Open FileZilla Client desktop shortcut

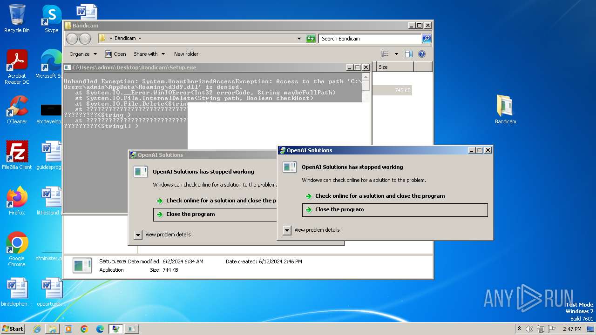17,155
